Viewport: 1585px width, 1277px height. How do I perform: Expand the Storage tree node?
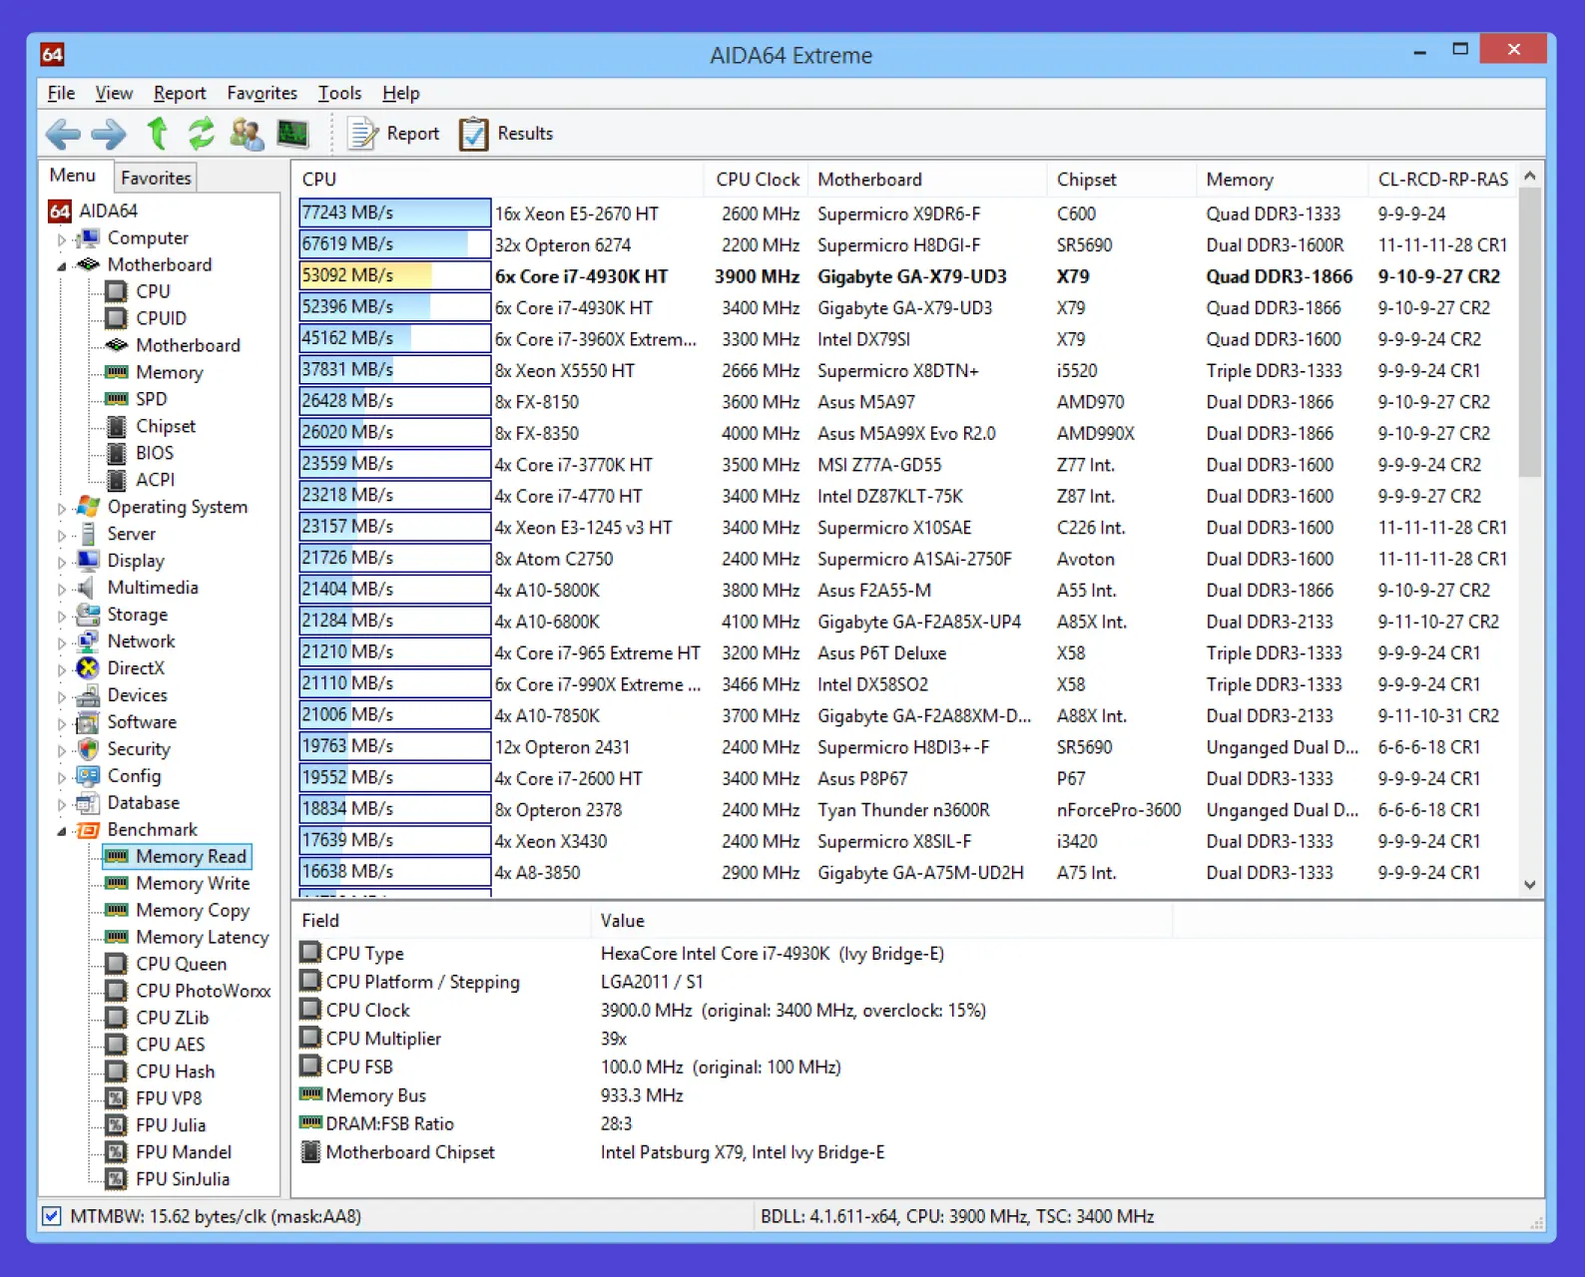(x=62, y=617)
